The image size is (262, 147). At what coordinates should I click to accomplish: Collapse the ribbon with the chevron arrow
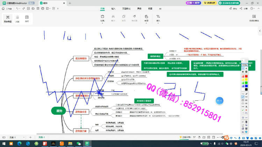(259, 8)
